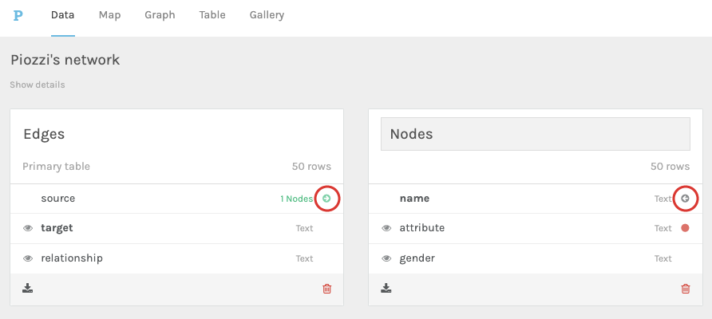Image resolution: width=712 pixels, height=319 pixels.
Task: Click green arrow icon beside source field
Action: [x=326, y=199]
